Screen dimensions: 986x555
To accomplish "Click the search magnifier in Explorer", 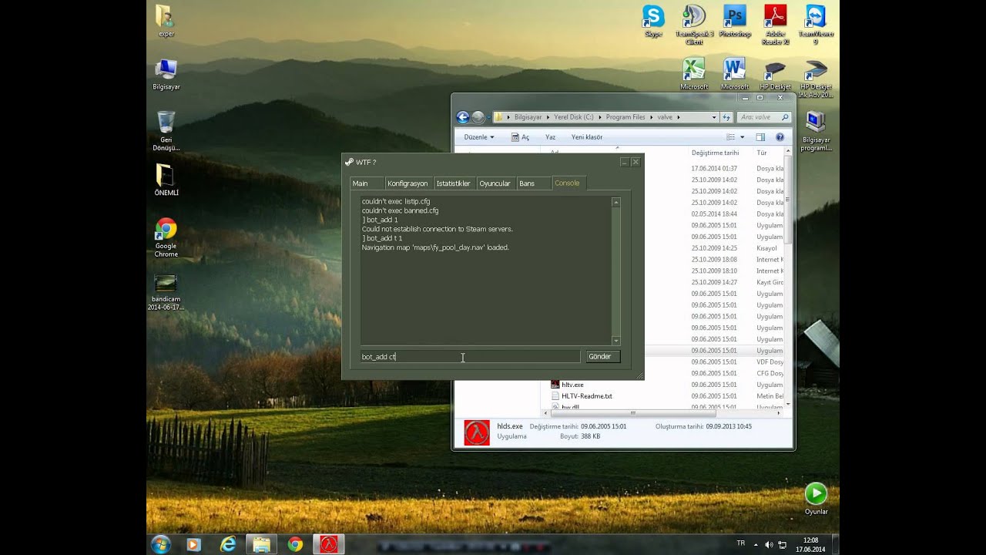I will pos(785,117).
